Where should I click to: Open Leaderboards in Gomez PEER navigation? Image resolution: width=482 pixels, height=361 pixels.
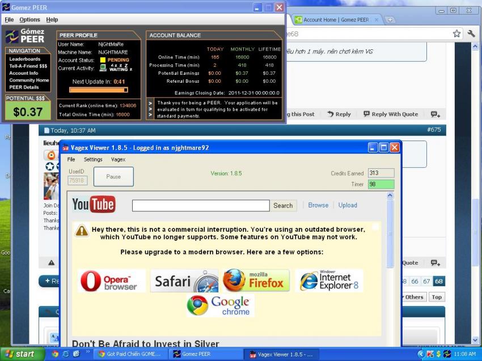(24, 59)
